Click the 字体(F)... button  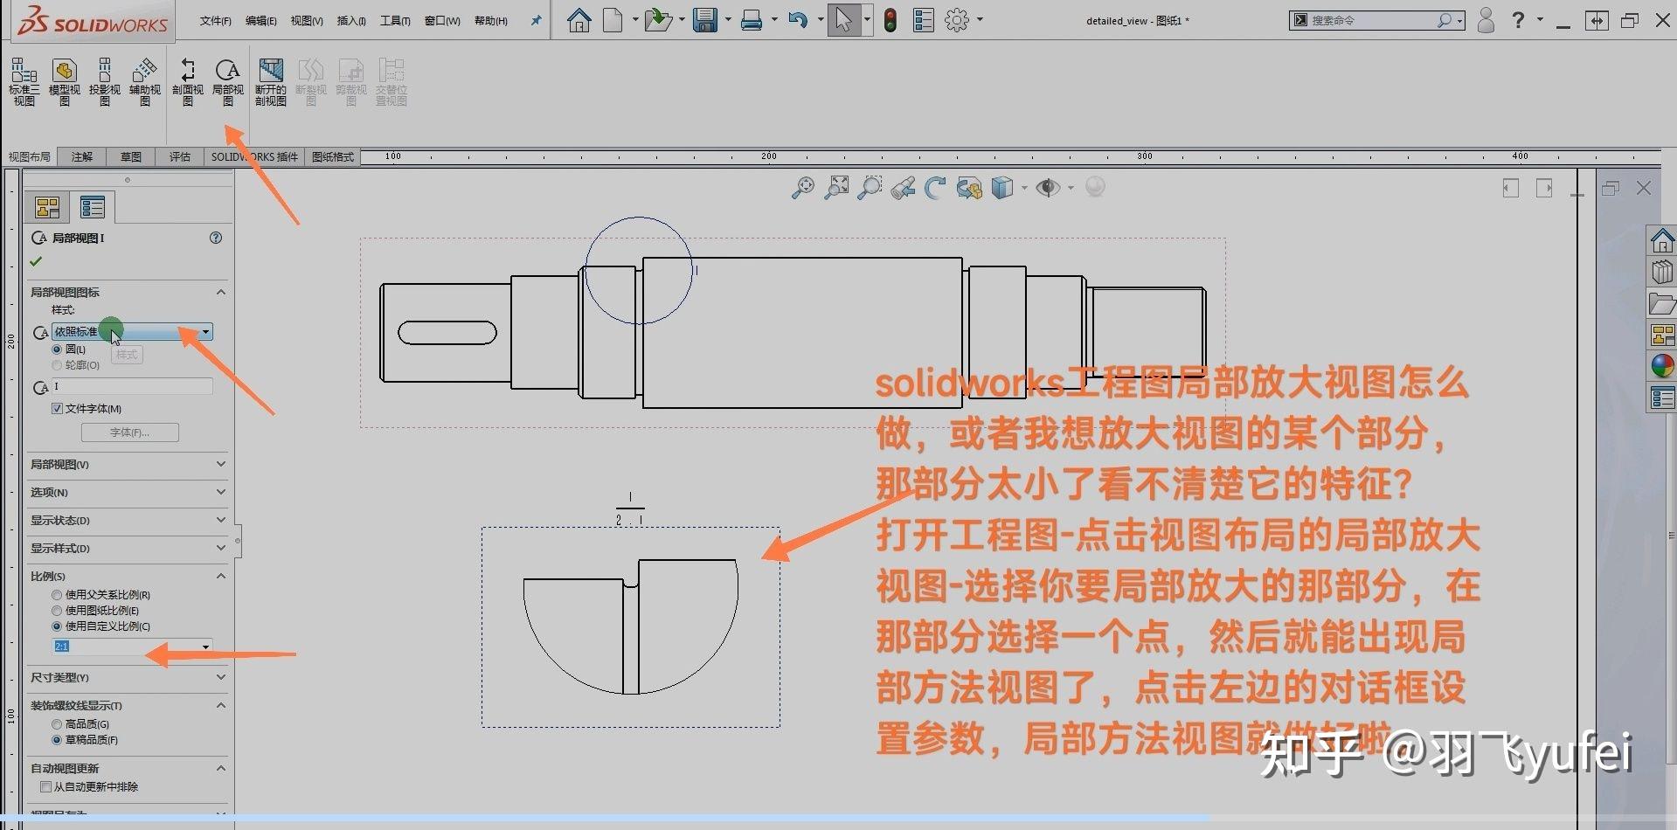click(x=130, y=432)
